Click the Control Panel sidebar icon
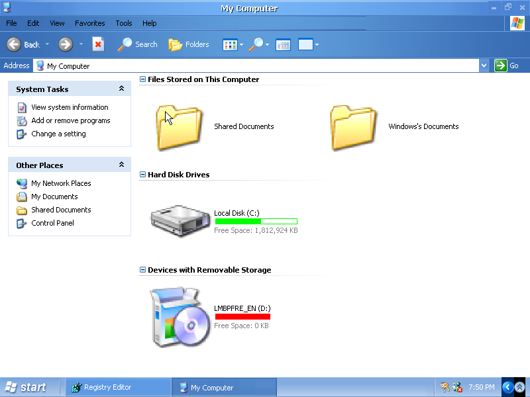The width and height of the screenshot is (530, 397). 22,223
